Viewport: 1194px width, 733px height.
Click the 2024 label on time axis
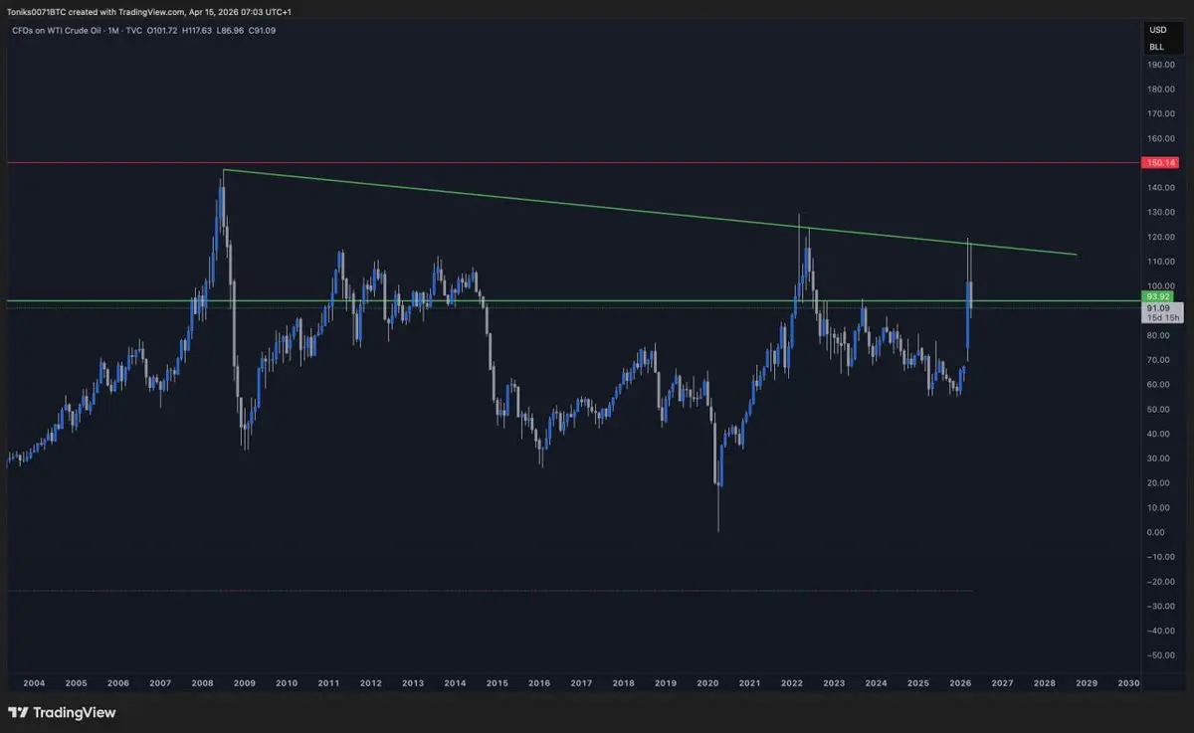(x=877, y=683)
